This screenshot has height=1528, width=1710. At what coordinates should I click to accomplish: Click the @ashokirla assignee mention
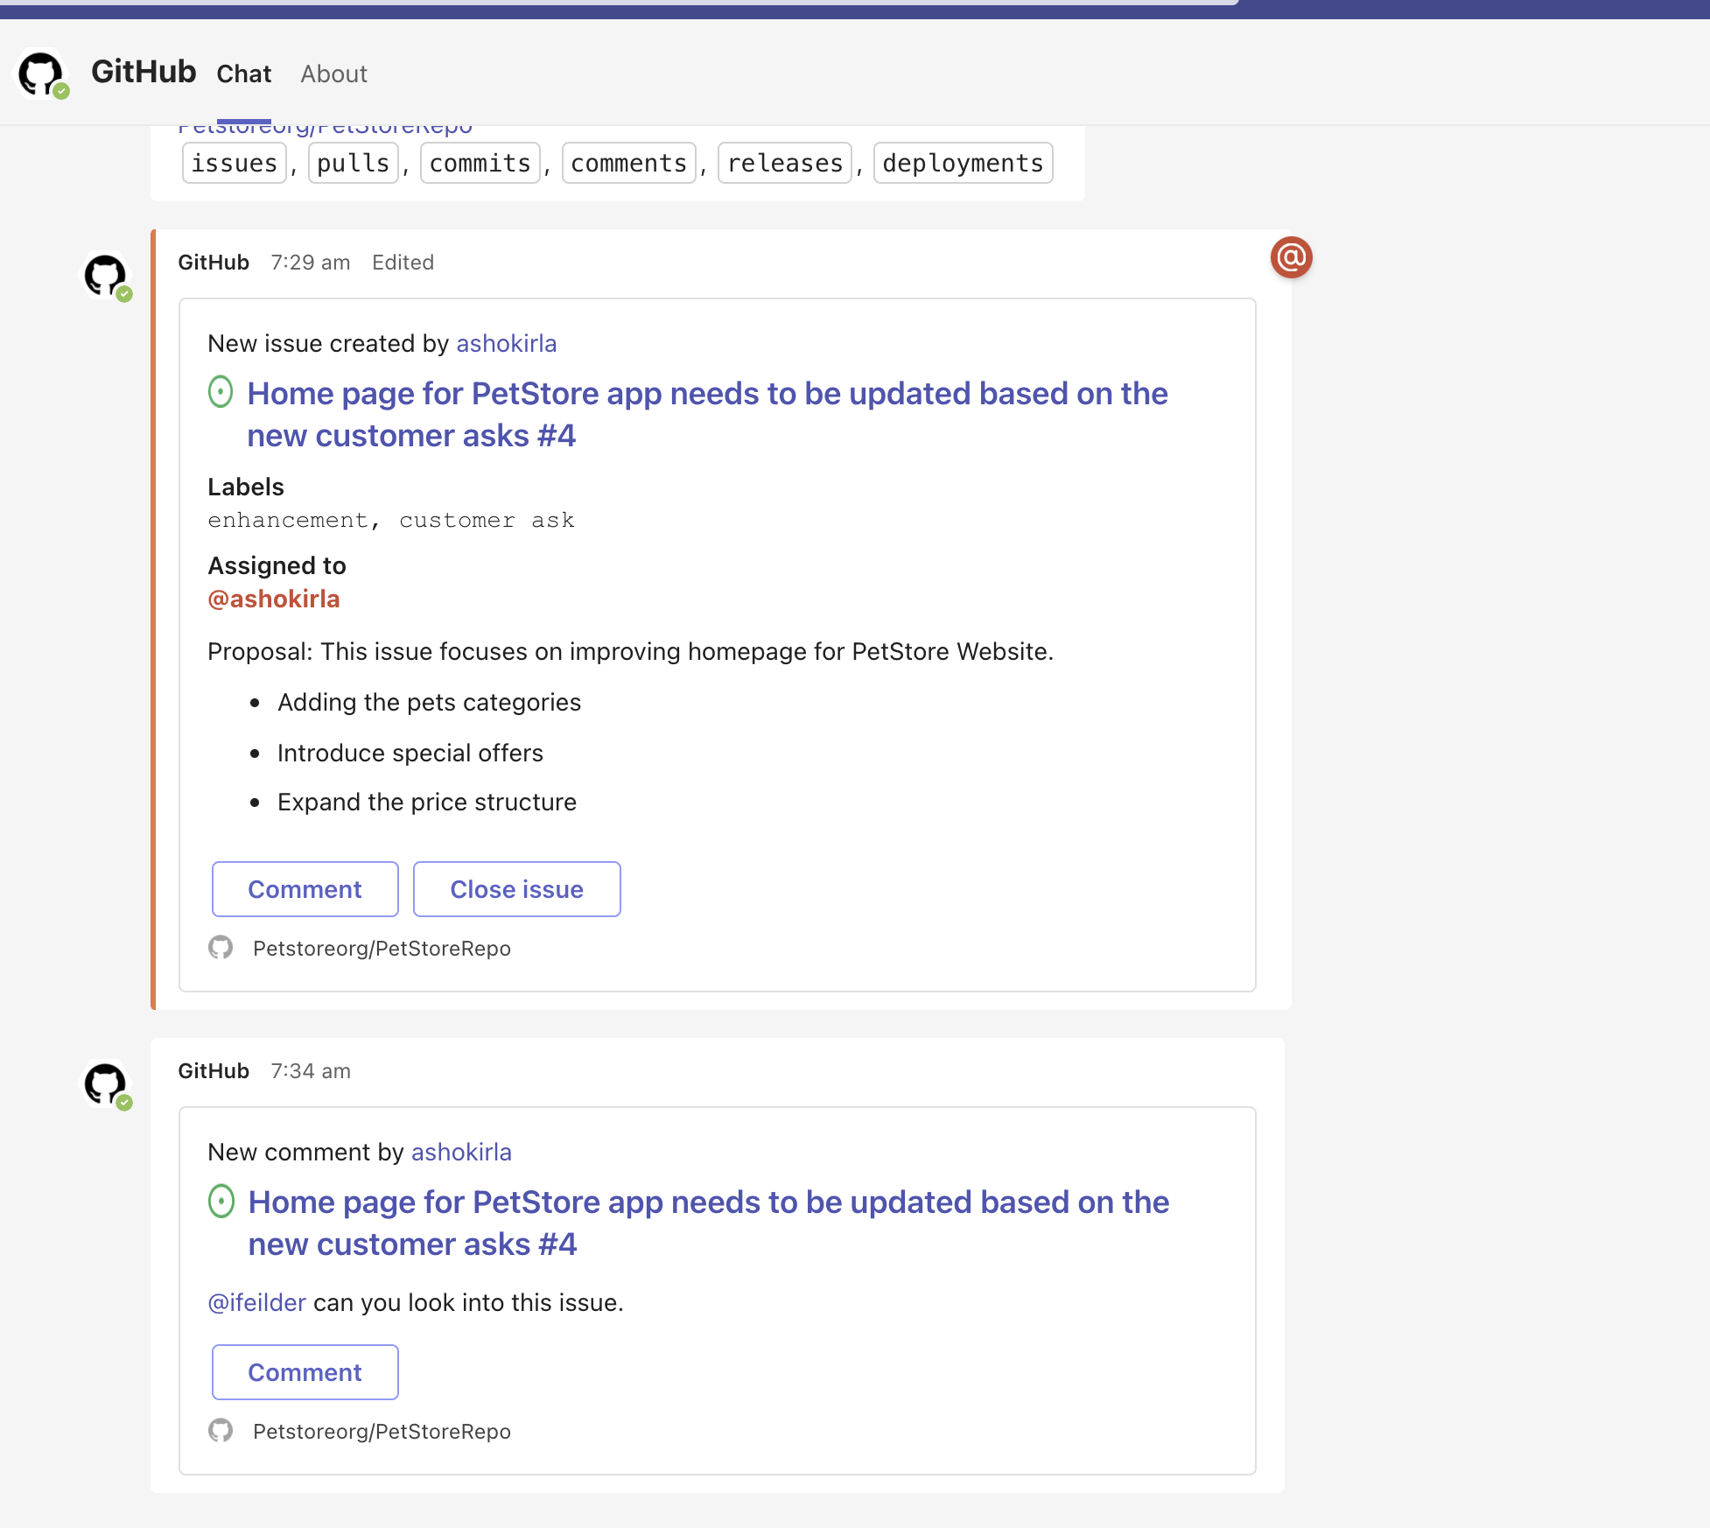coord(274,599)
